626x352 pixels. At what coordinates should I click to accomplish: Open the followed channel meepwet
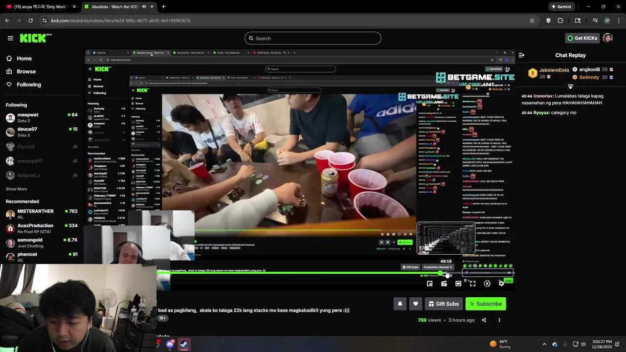[42, 117]
